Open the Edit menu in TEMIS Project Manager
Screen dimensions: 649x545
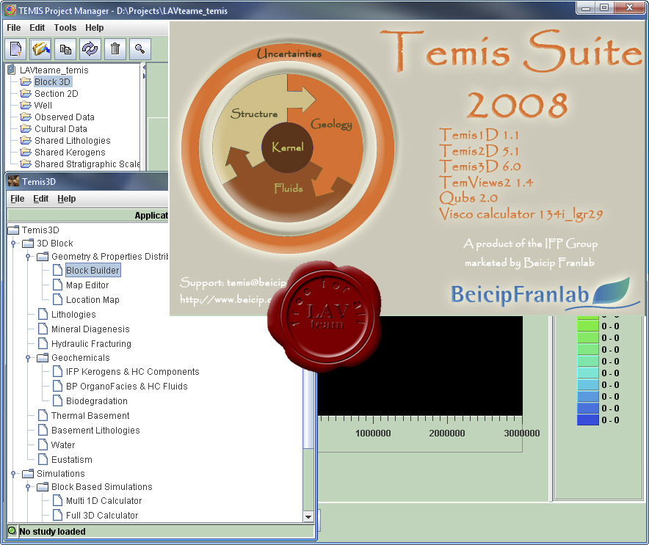pos(37,28)
